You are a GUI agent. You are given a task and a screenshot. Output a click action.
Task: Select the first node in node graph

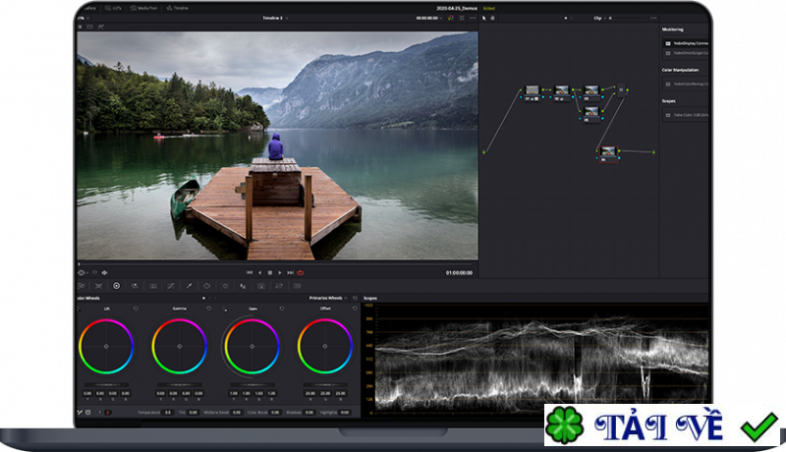tap(532, 90)
